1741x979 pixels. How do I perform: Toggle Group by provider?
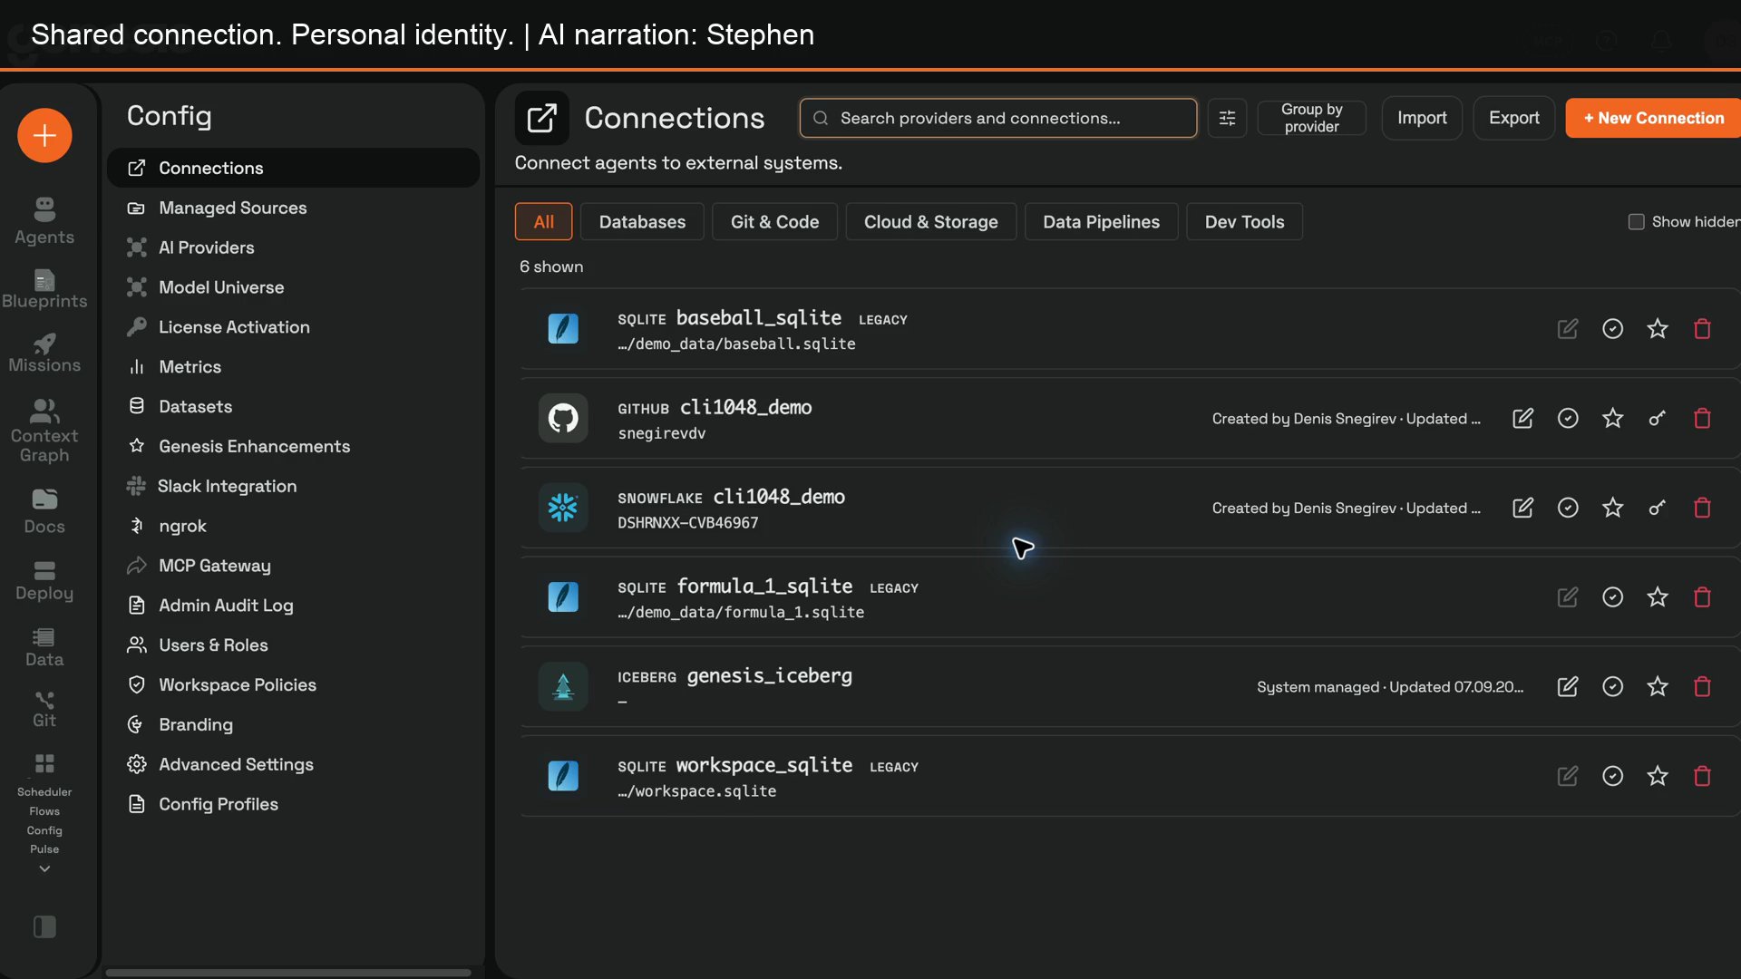[x=1311, y=118]
